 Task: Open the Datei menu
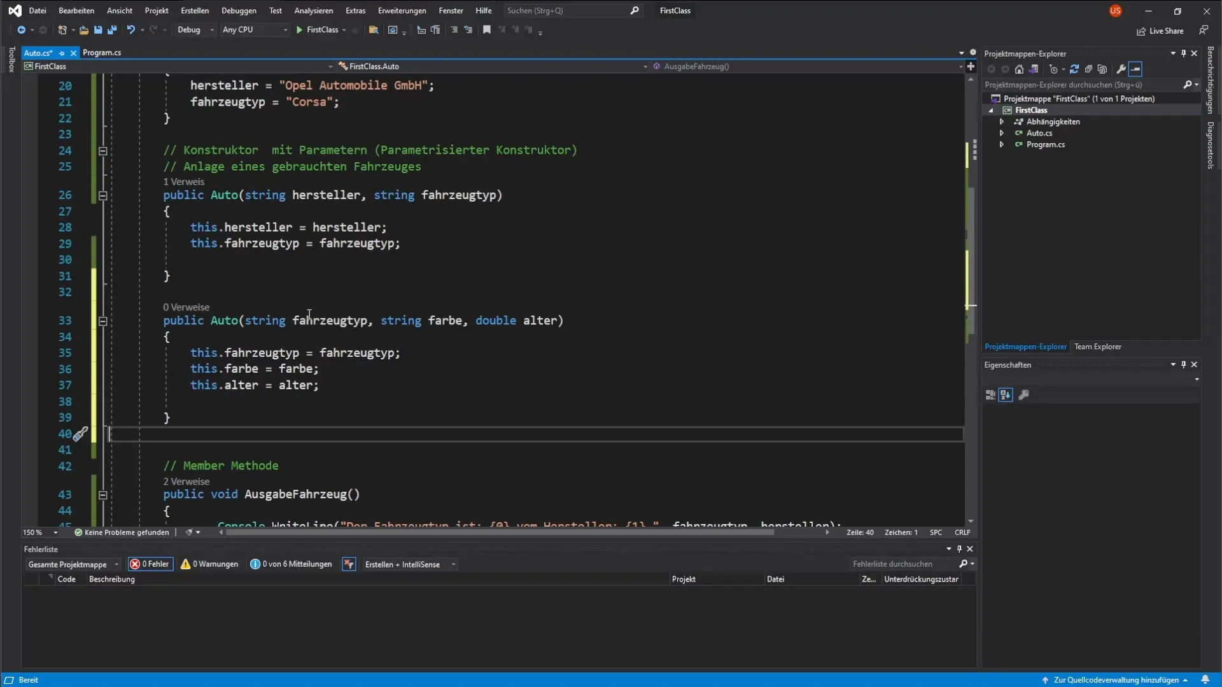pos(38,11)
